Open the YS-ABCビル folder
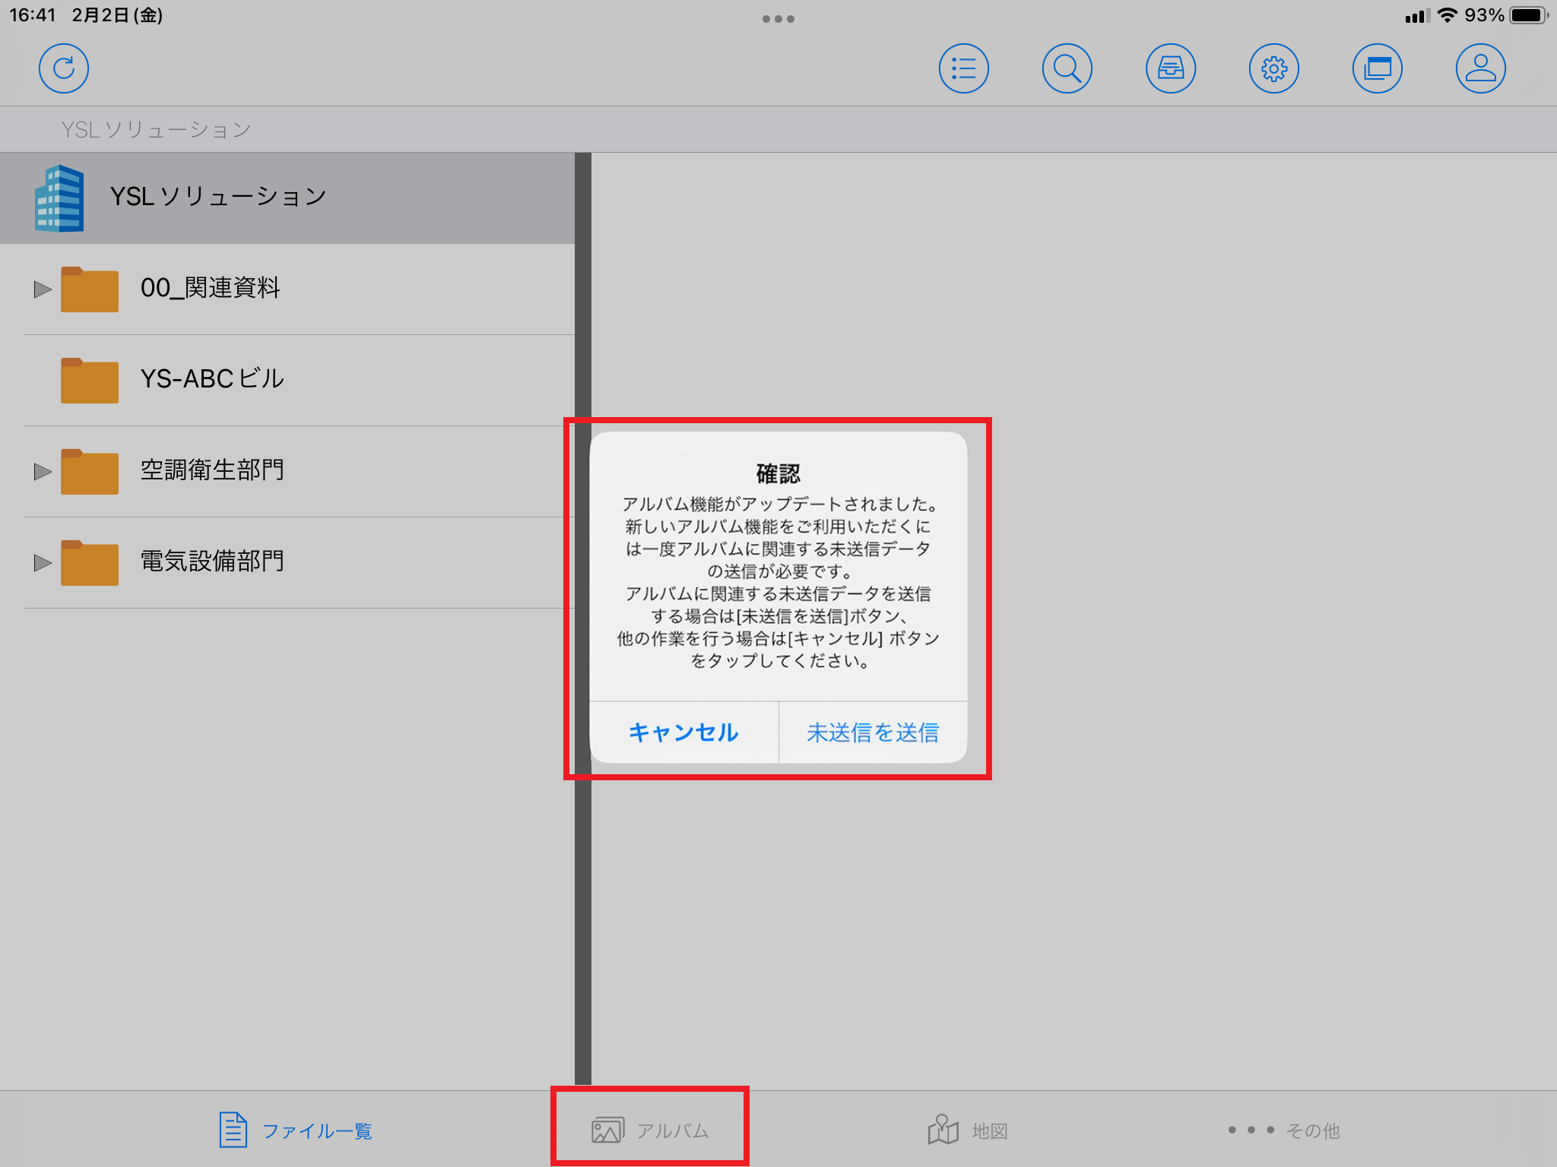 click(213, 379)
